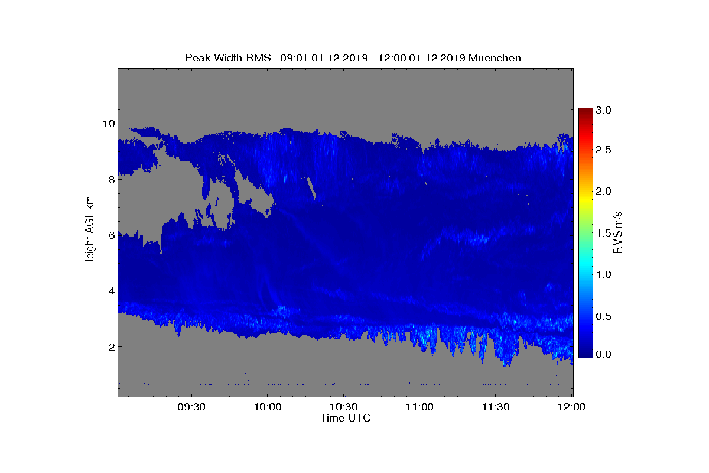Click the colorbar value 2.5

[604, 150]
